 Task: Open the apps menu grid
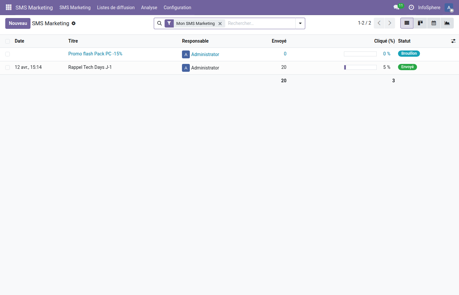pos(9,7)
